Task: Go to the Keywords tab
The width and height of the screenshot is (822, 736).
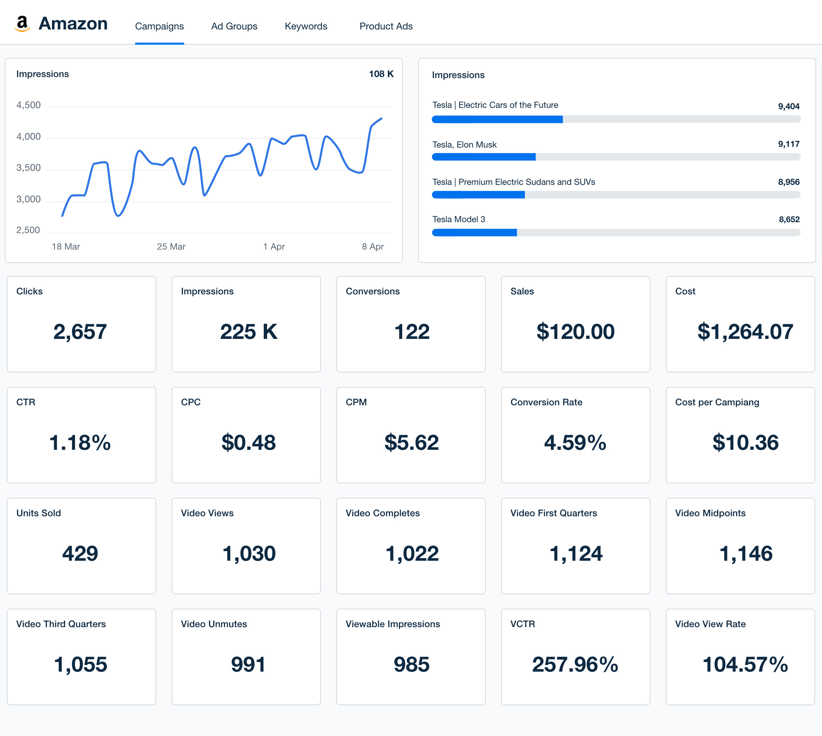Action: 306,26
